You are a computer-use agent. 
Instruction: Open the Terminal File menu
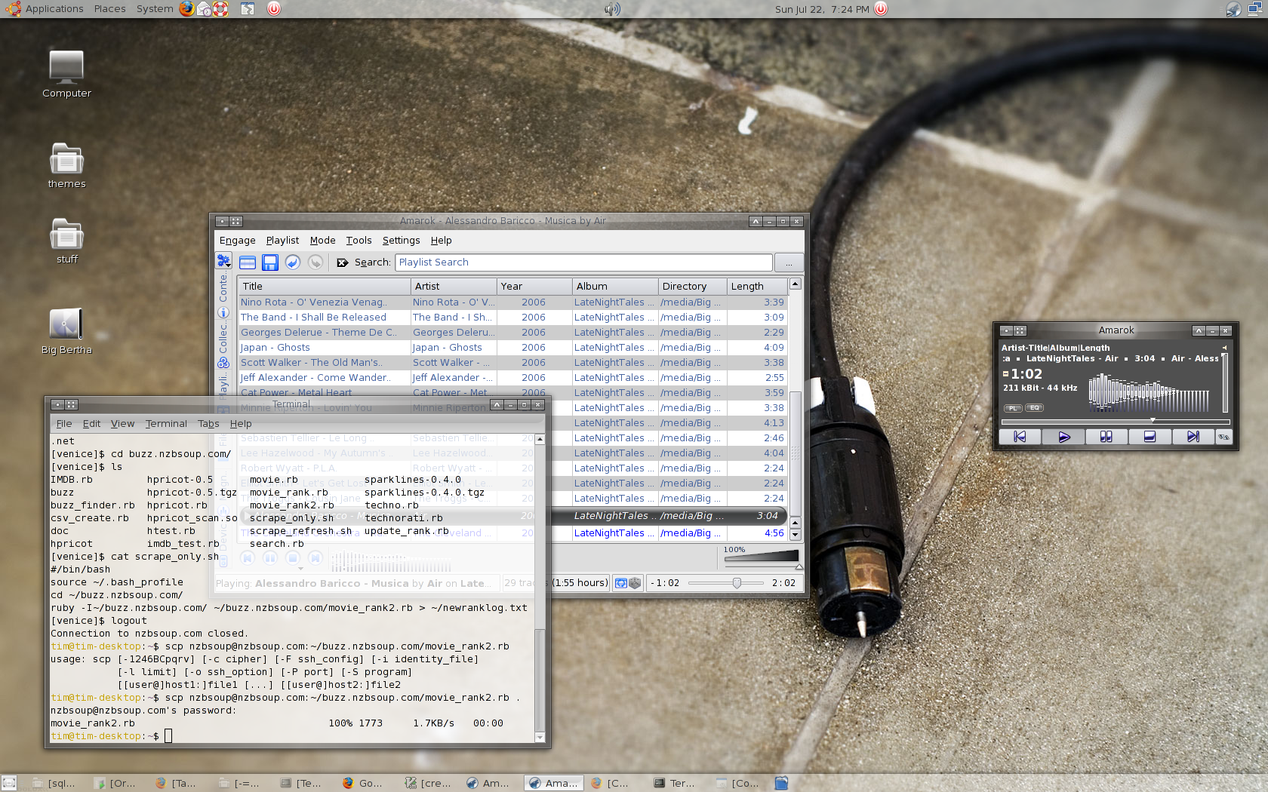pos(64,424)
